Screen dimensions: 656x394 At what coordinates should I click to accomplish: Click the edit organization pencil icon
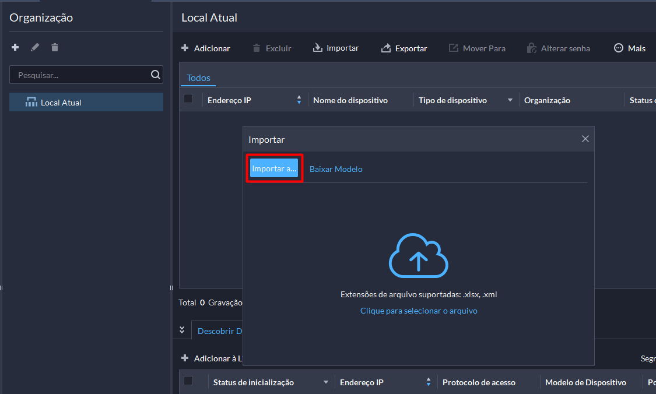(x=35, y=47)
